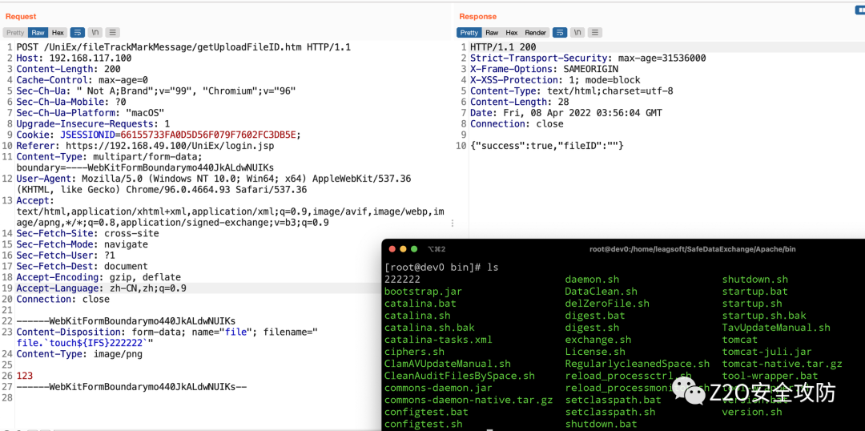Open the Request panel hamburger options menu

[x=113, y=33]
